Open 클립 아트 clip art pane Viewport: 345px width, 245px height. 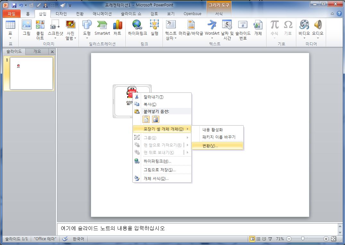40,30
